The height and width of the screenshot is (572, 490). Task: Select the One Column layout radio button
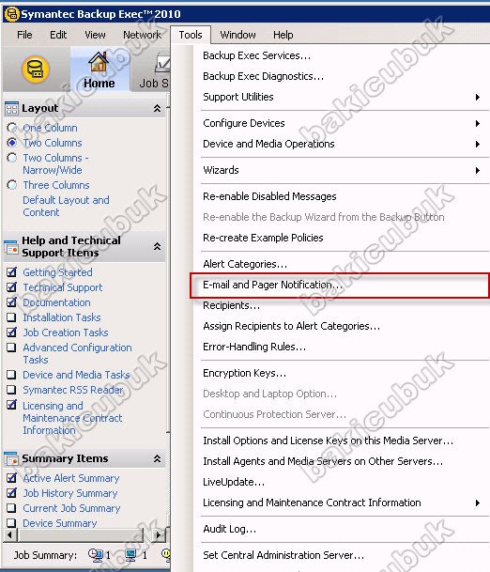click(11, 128)
